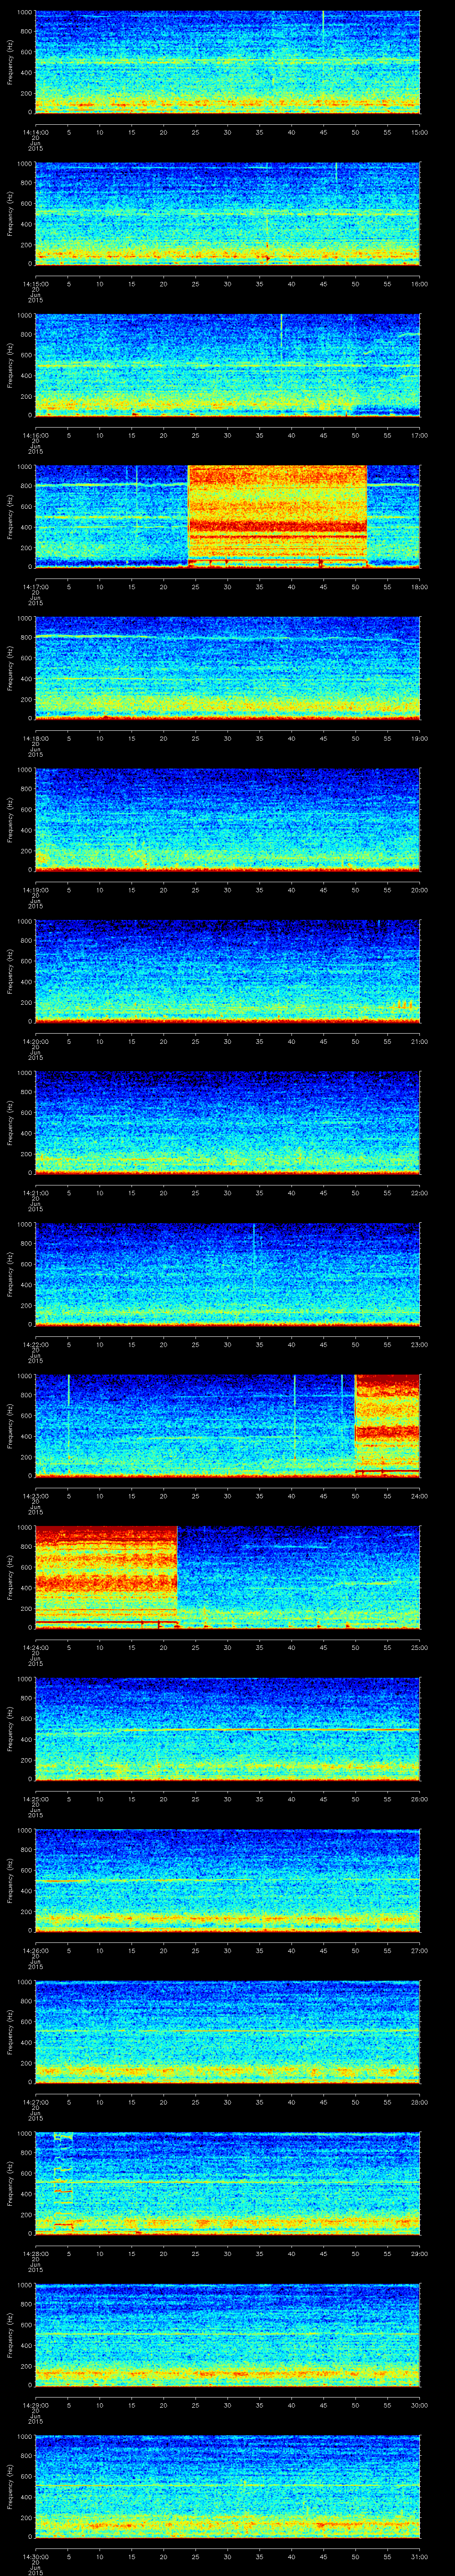Click the spectrogram panel beginning at 14:26:00
The width and height of the screenshot is (455, 2576).
227,1880
